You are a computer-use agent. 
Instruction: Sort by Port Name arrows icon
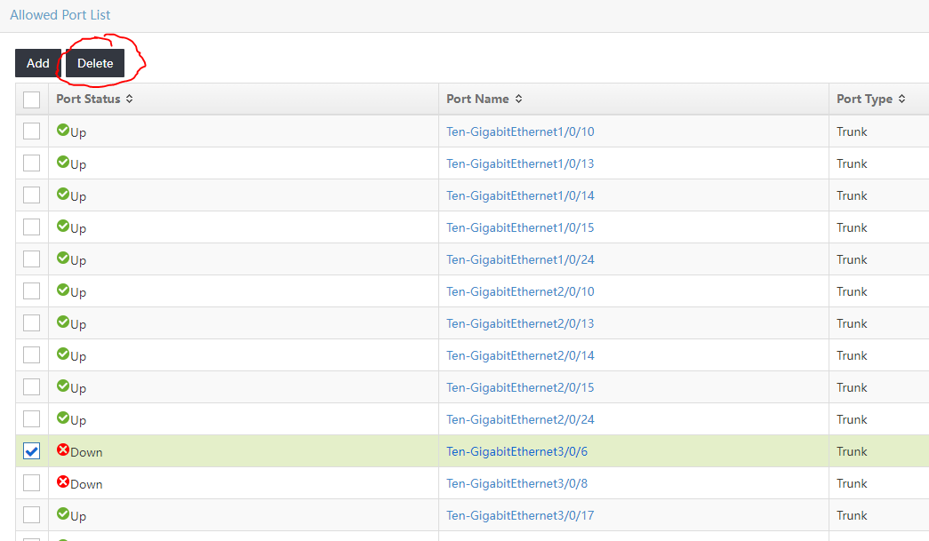[x=519, y=99]
